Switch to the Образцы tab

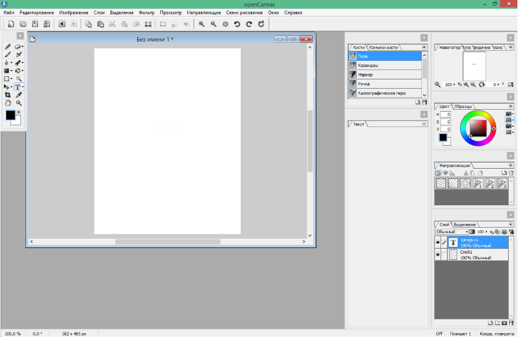[x=463, y=107]
